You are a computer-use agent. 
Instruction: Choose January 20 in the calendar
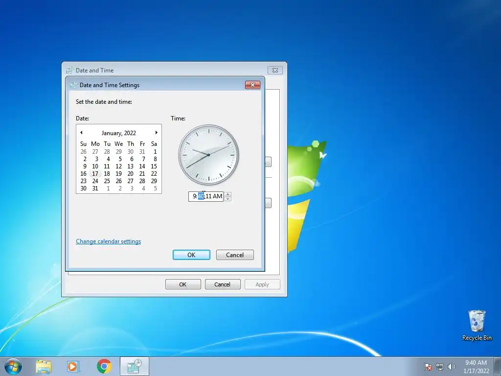pyautogui.click(x=130, y=174)
